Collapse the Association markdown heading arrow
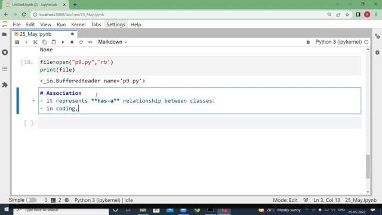 coord(33,101)
